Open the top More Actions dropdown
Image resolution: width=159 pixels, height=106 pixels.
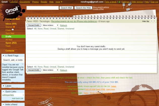tap(50, 25)
